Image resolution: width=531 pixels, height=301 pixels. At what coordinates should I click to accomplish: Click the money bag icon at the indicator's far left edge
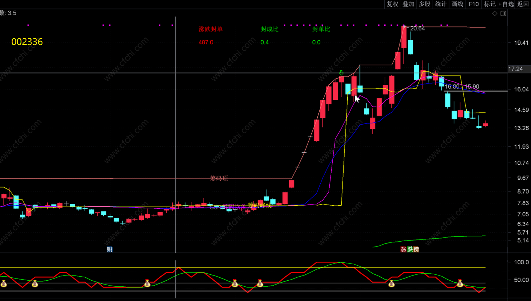click(3, 283)
